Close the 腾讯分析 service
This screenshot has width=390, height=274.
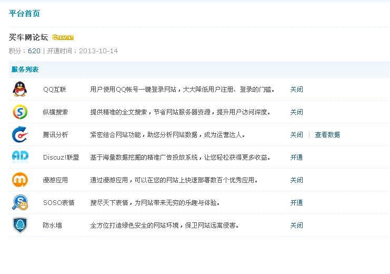296,135
